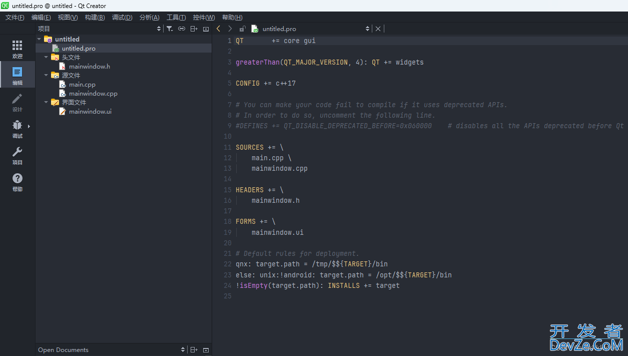628x356 pixels.
Task: Open the 控件(W) menu
Action: [x=204, y=18]
